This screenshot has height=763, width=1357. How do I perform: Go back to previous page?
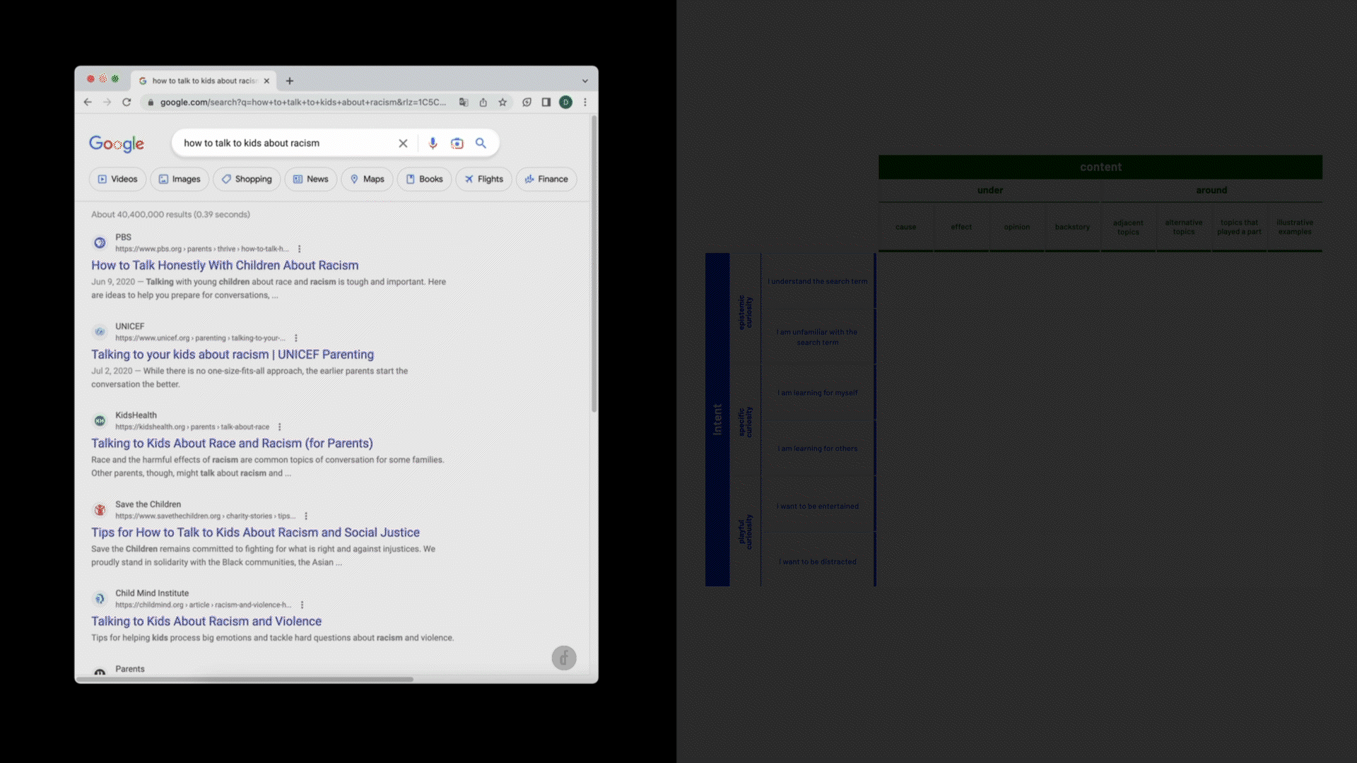88,102
